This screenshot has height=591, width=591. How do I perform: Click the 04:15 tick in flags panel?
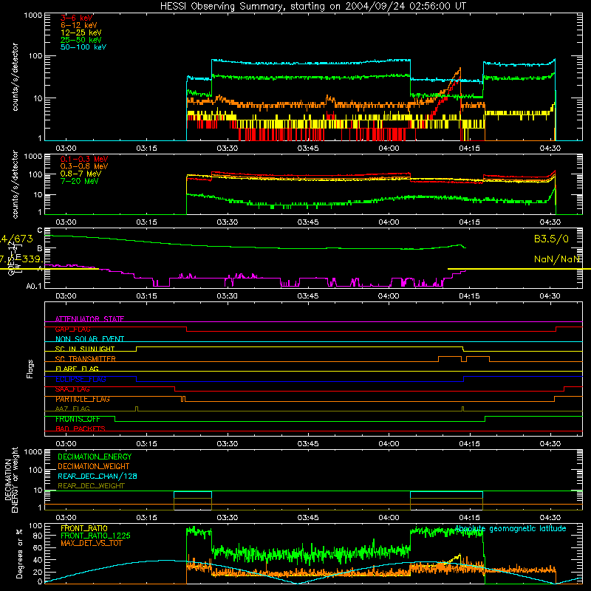tap(470, 444)
